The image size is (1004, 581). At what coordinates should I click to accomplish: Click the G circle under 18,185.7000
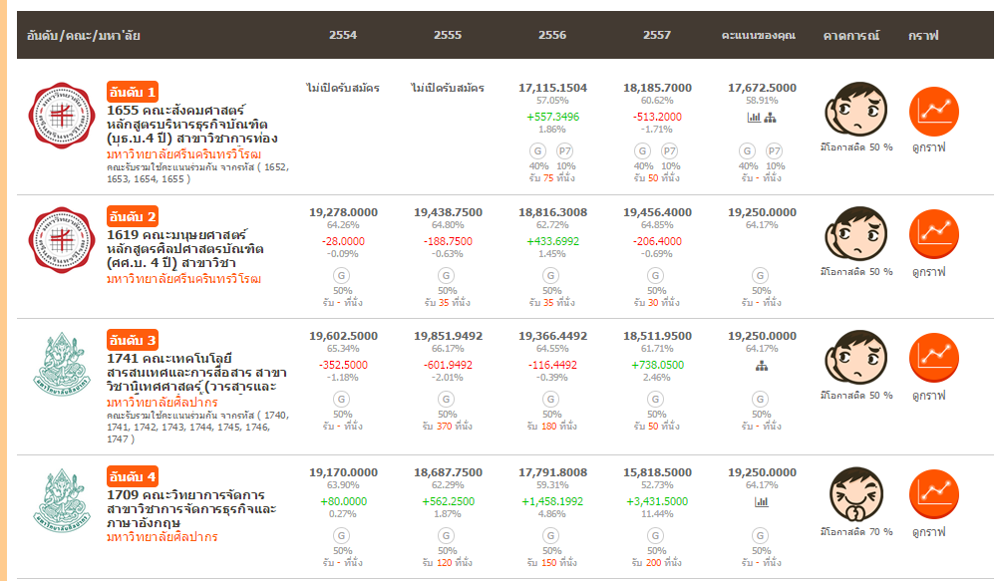coord(642,151)
